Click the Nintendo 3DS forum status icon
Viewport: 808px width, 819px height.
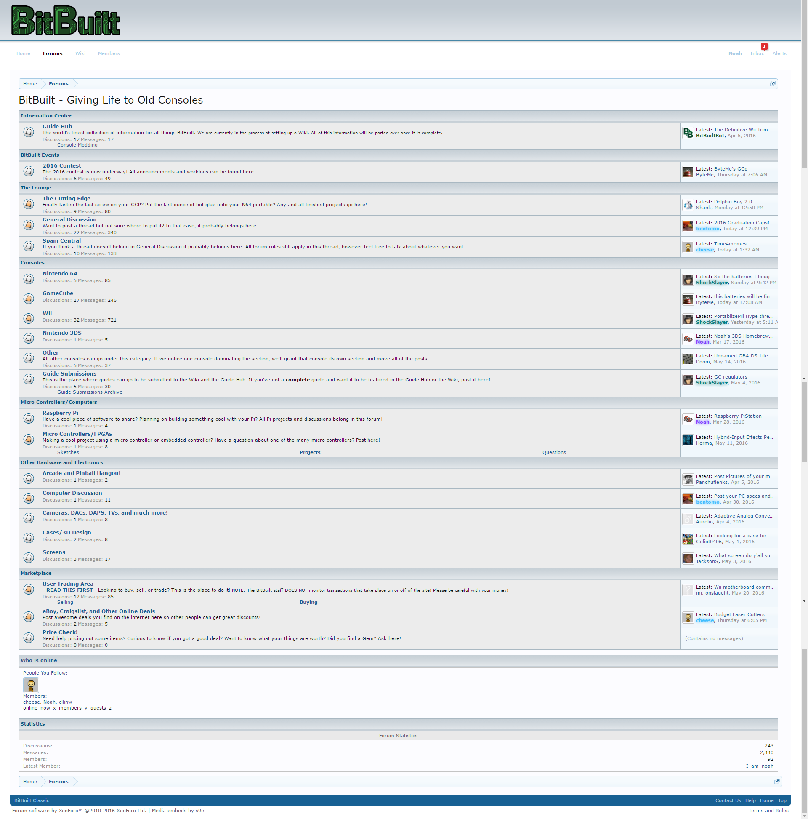28,338
